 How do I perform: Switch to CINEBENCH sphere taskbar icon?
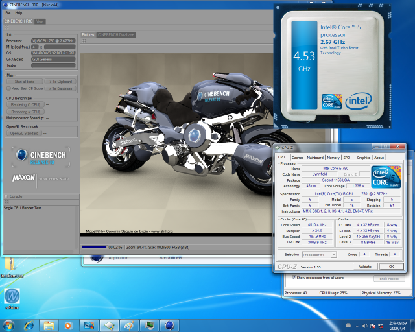[169, 326]
